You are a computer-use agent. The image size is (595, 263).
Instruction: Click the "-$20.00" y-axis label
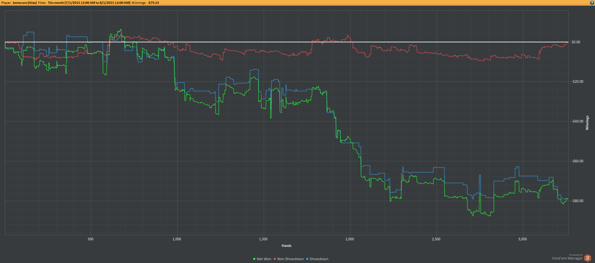(x=577, y=81)
